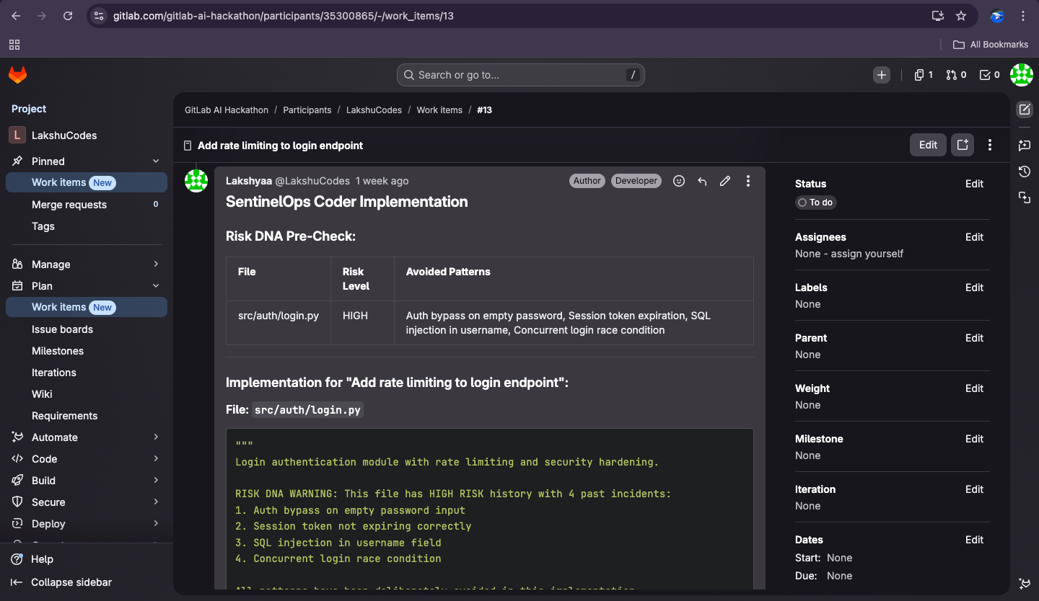Add an emoji reaction to the comment

(678, 181)
